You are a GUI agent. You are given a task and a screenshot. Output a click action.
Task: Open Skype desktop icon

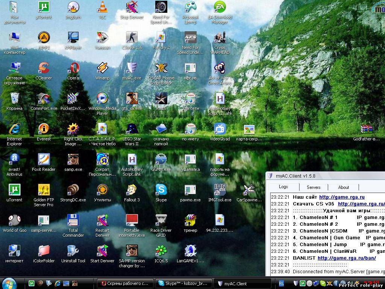(161, 193)
